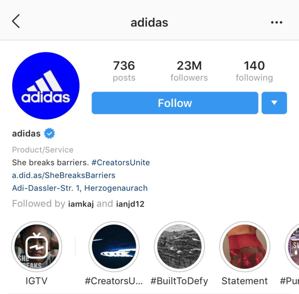Screen dimensions: 299x294
Task: Open the Statement story highlight
Action: coord(245,246)
